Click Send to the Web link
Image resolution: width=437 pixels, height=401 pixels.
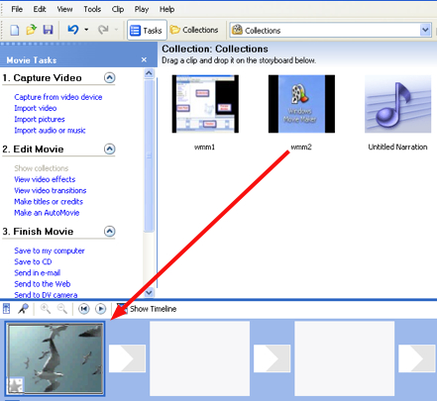[x=43, y=284]
